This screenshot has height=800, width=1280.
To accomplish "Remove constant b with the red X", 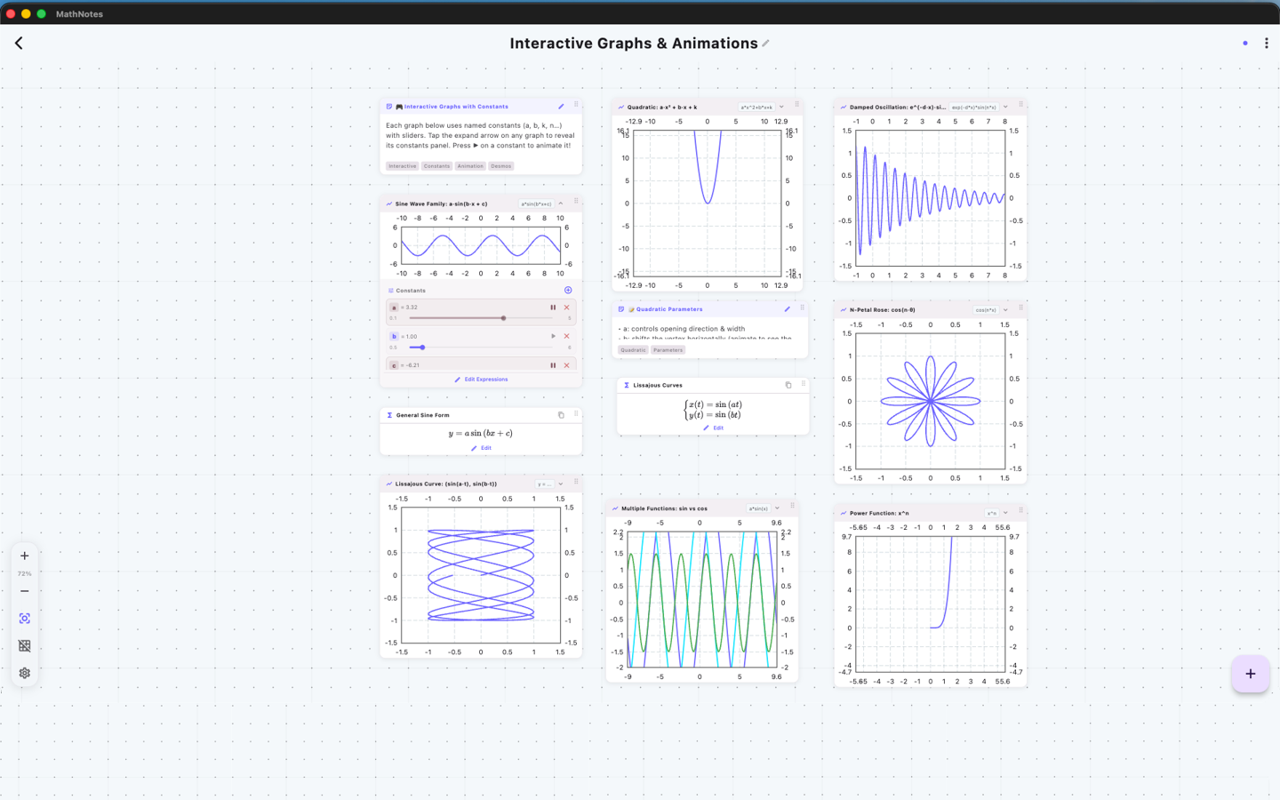I will pyautogui.click(x=566, y=336).
